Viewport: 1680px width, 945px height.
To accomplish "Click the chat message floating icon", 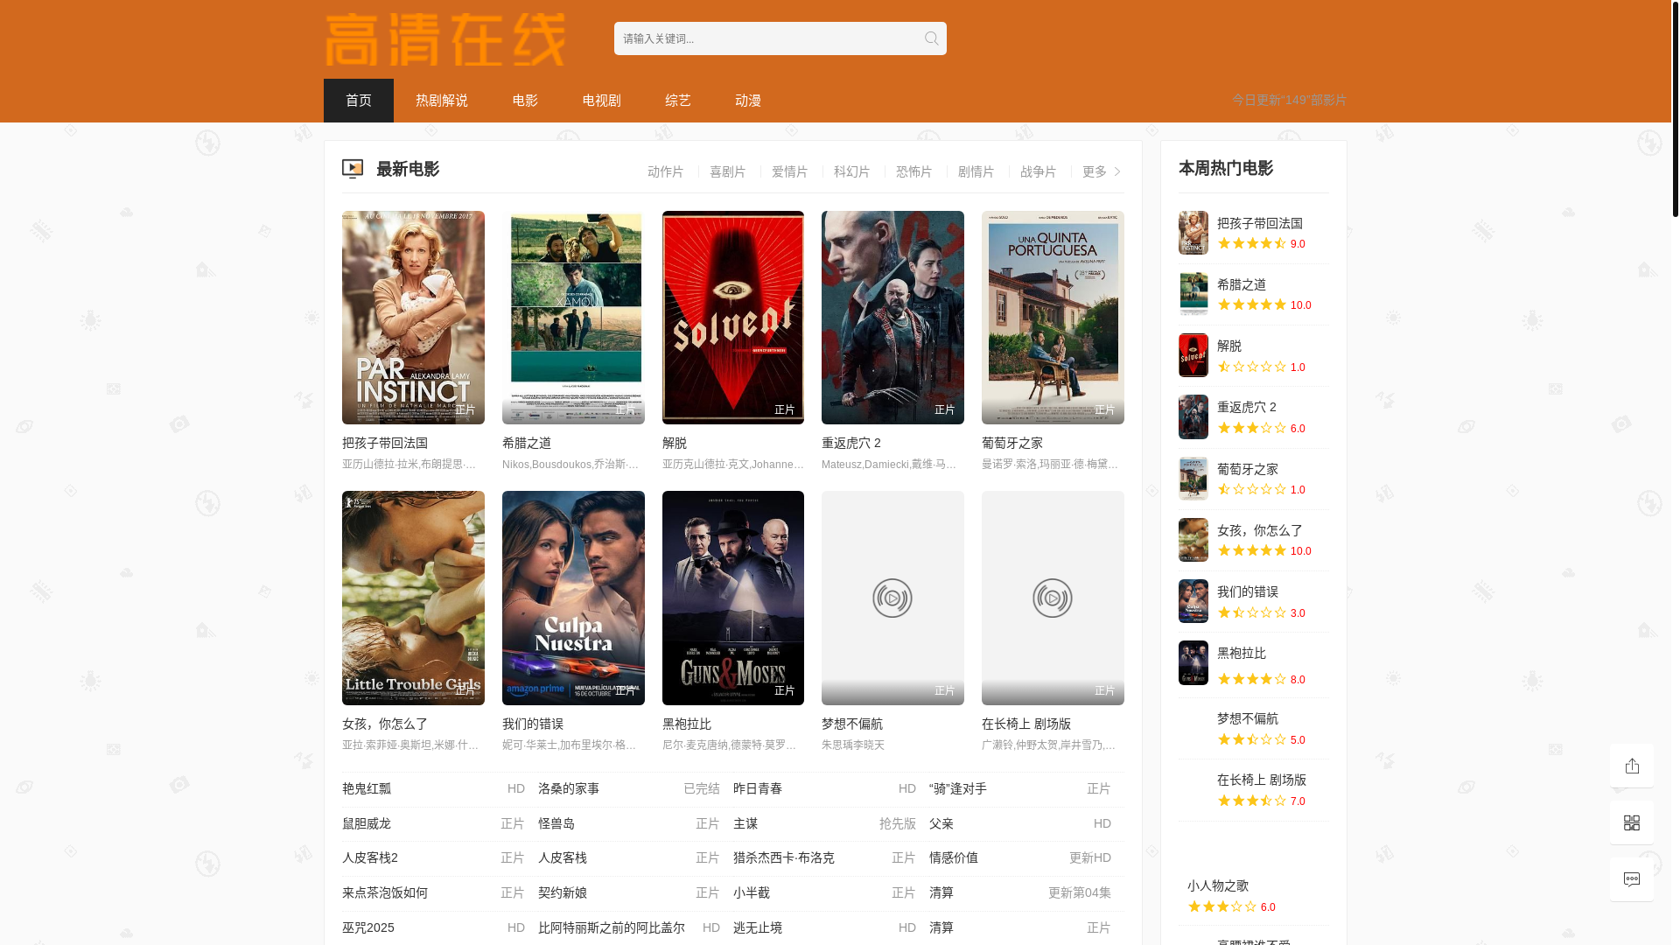I will (1631, 879).
